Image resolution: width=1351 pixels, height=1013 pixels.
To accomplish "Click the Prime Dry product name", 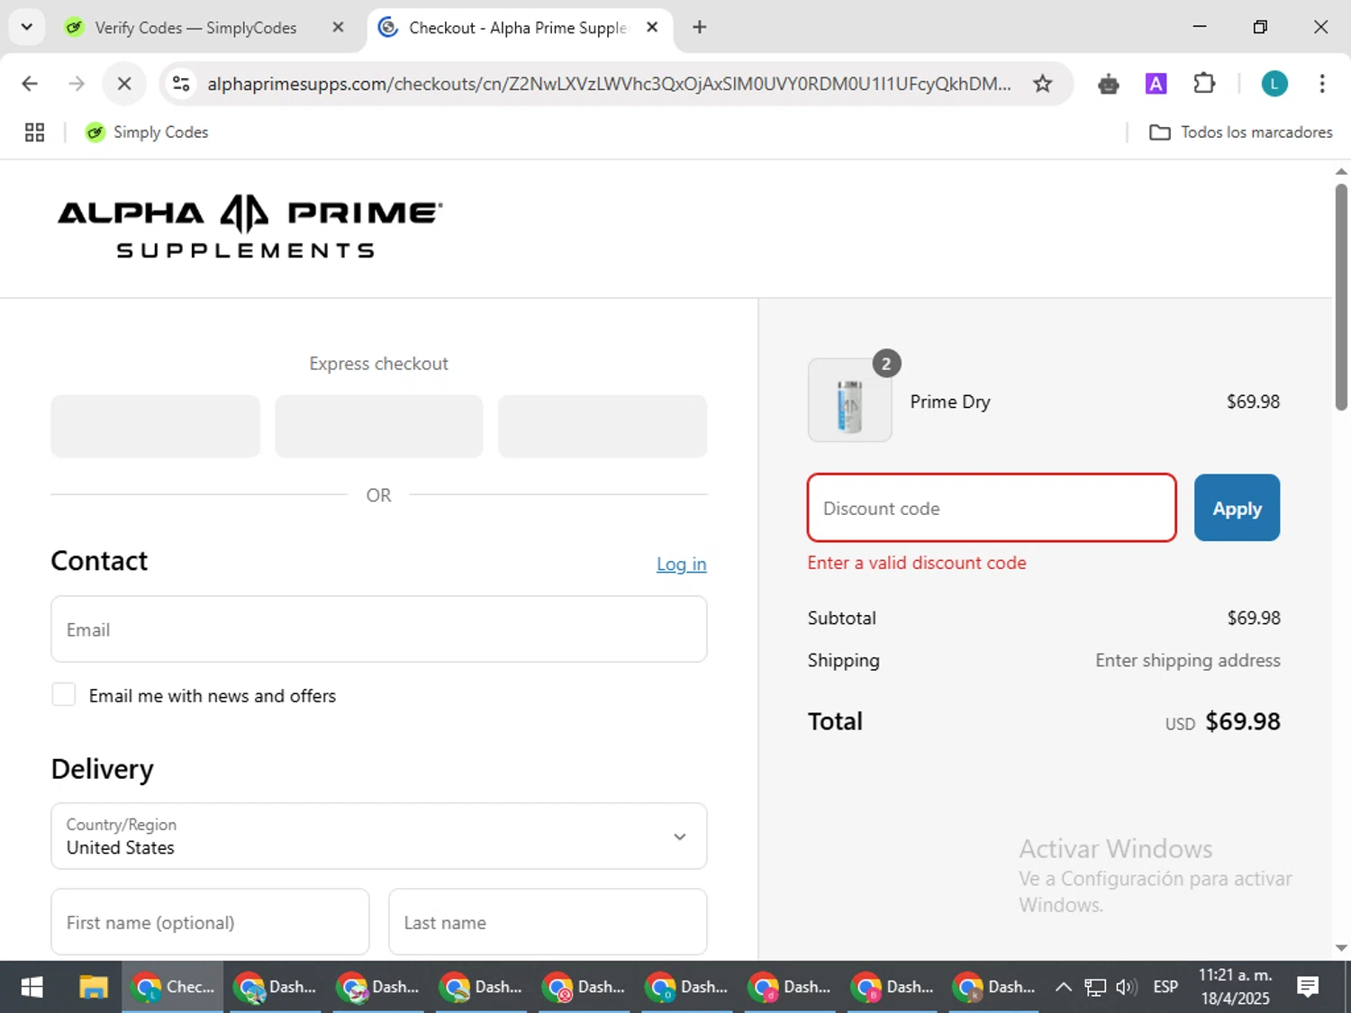I will point(950,402).
